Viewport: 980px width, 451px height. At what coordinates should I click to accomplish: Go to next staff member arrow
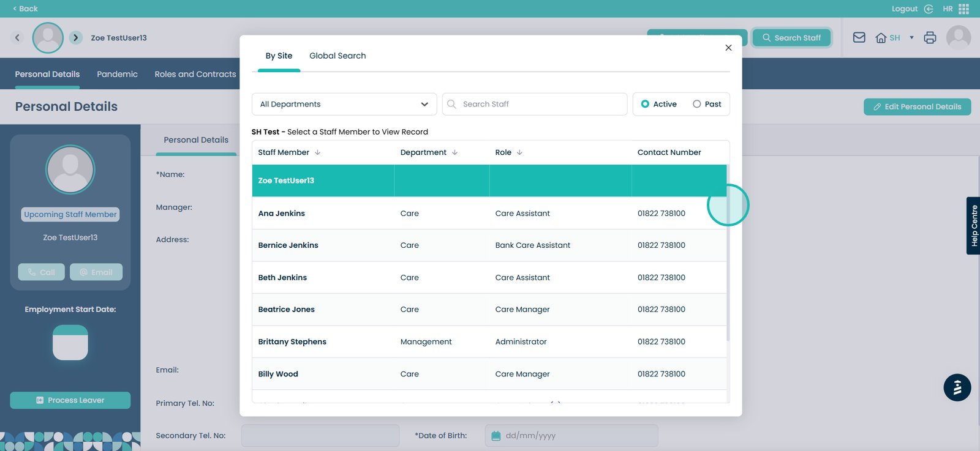click(x=75, y=37)
